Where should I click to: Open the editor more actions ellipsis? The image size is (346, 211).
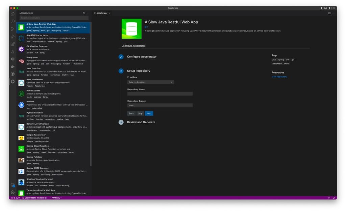pos(333,13)
